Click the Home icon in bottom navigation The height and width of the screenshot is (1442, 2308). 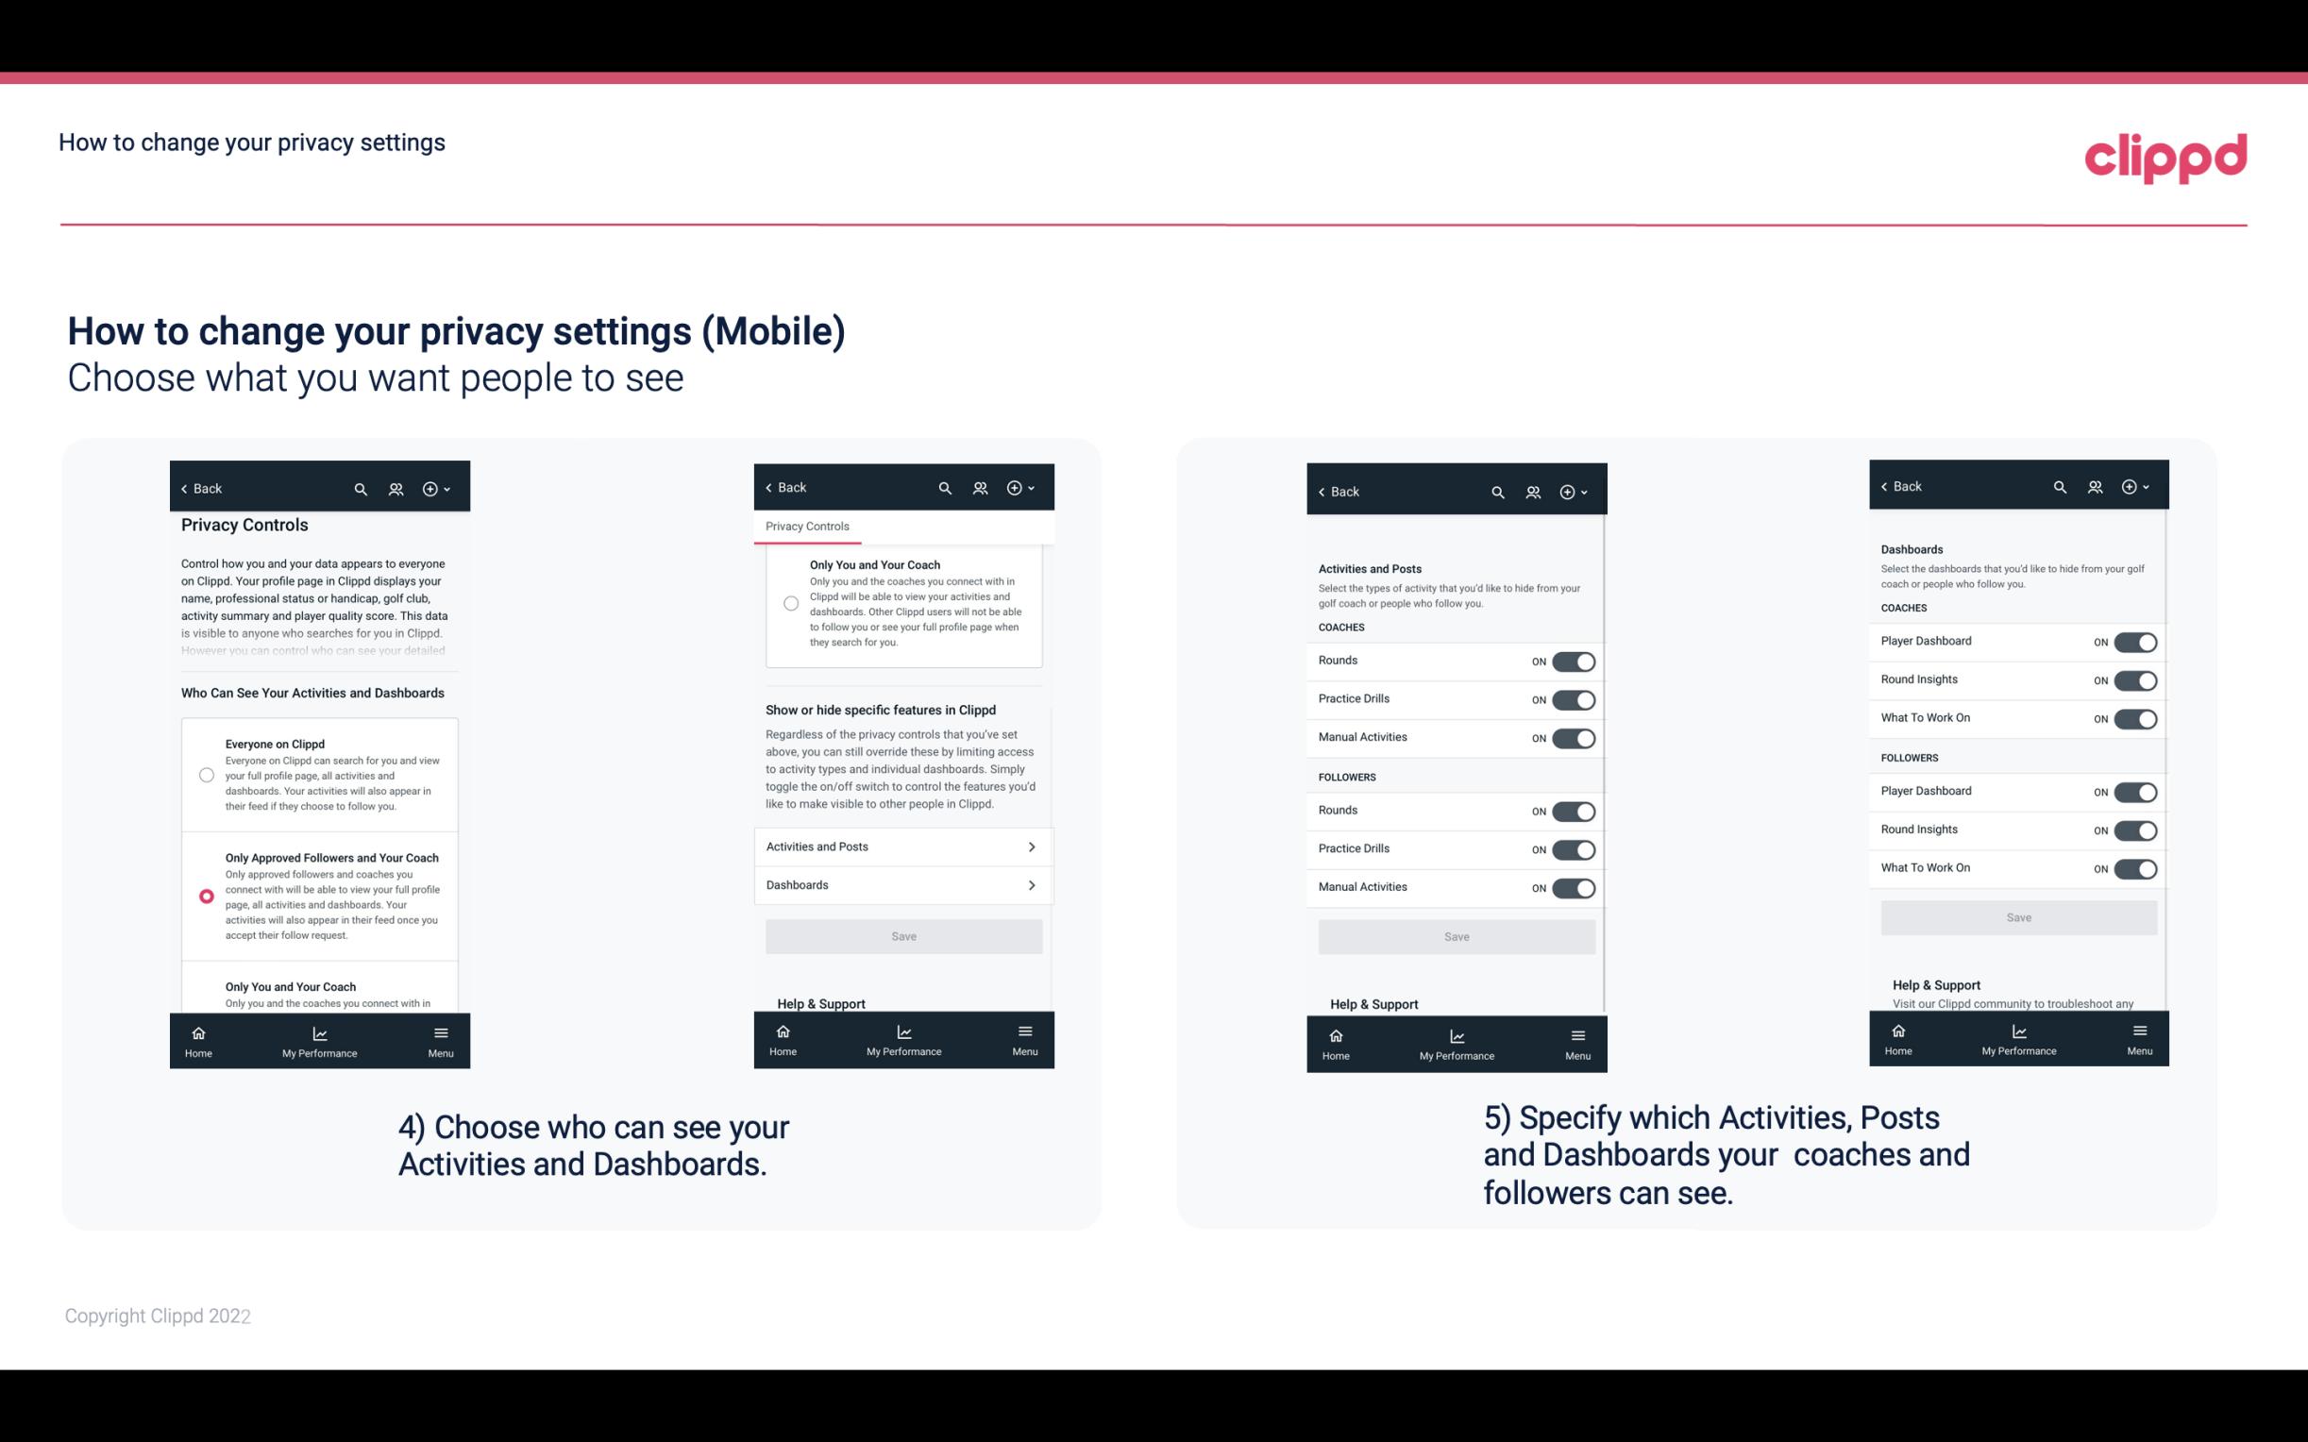(197, 1031)
